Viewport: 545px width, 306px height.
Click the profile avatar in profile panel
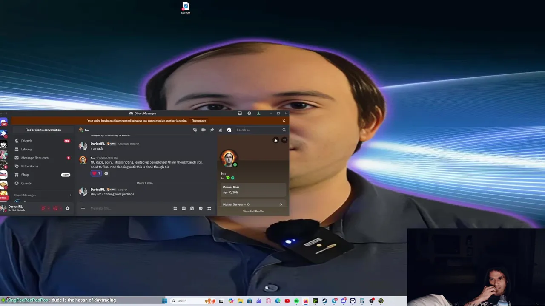click(x=229, y=159)
